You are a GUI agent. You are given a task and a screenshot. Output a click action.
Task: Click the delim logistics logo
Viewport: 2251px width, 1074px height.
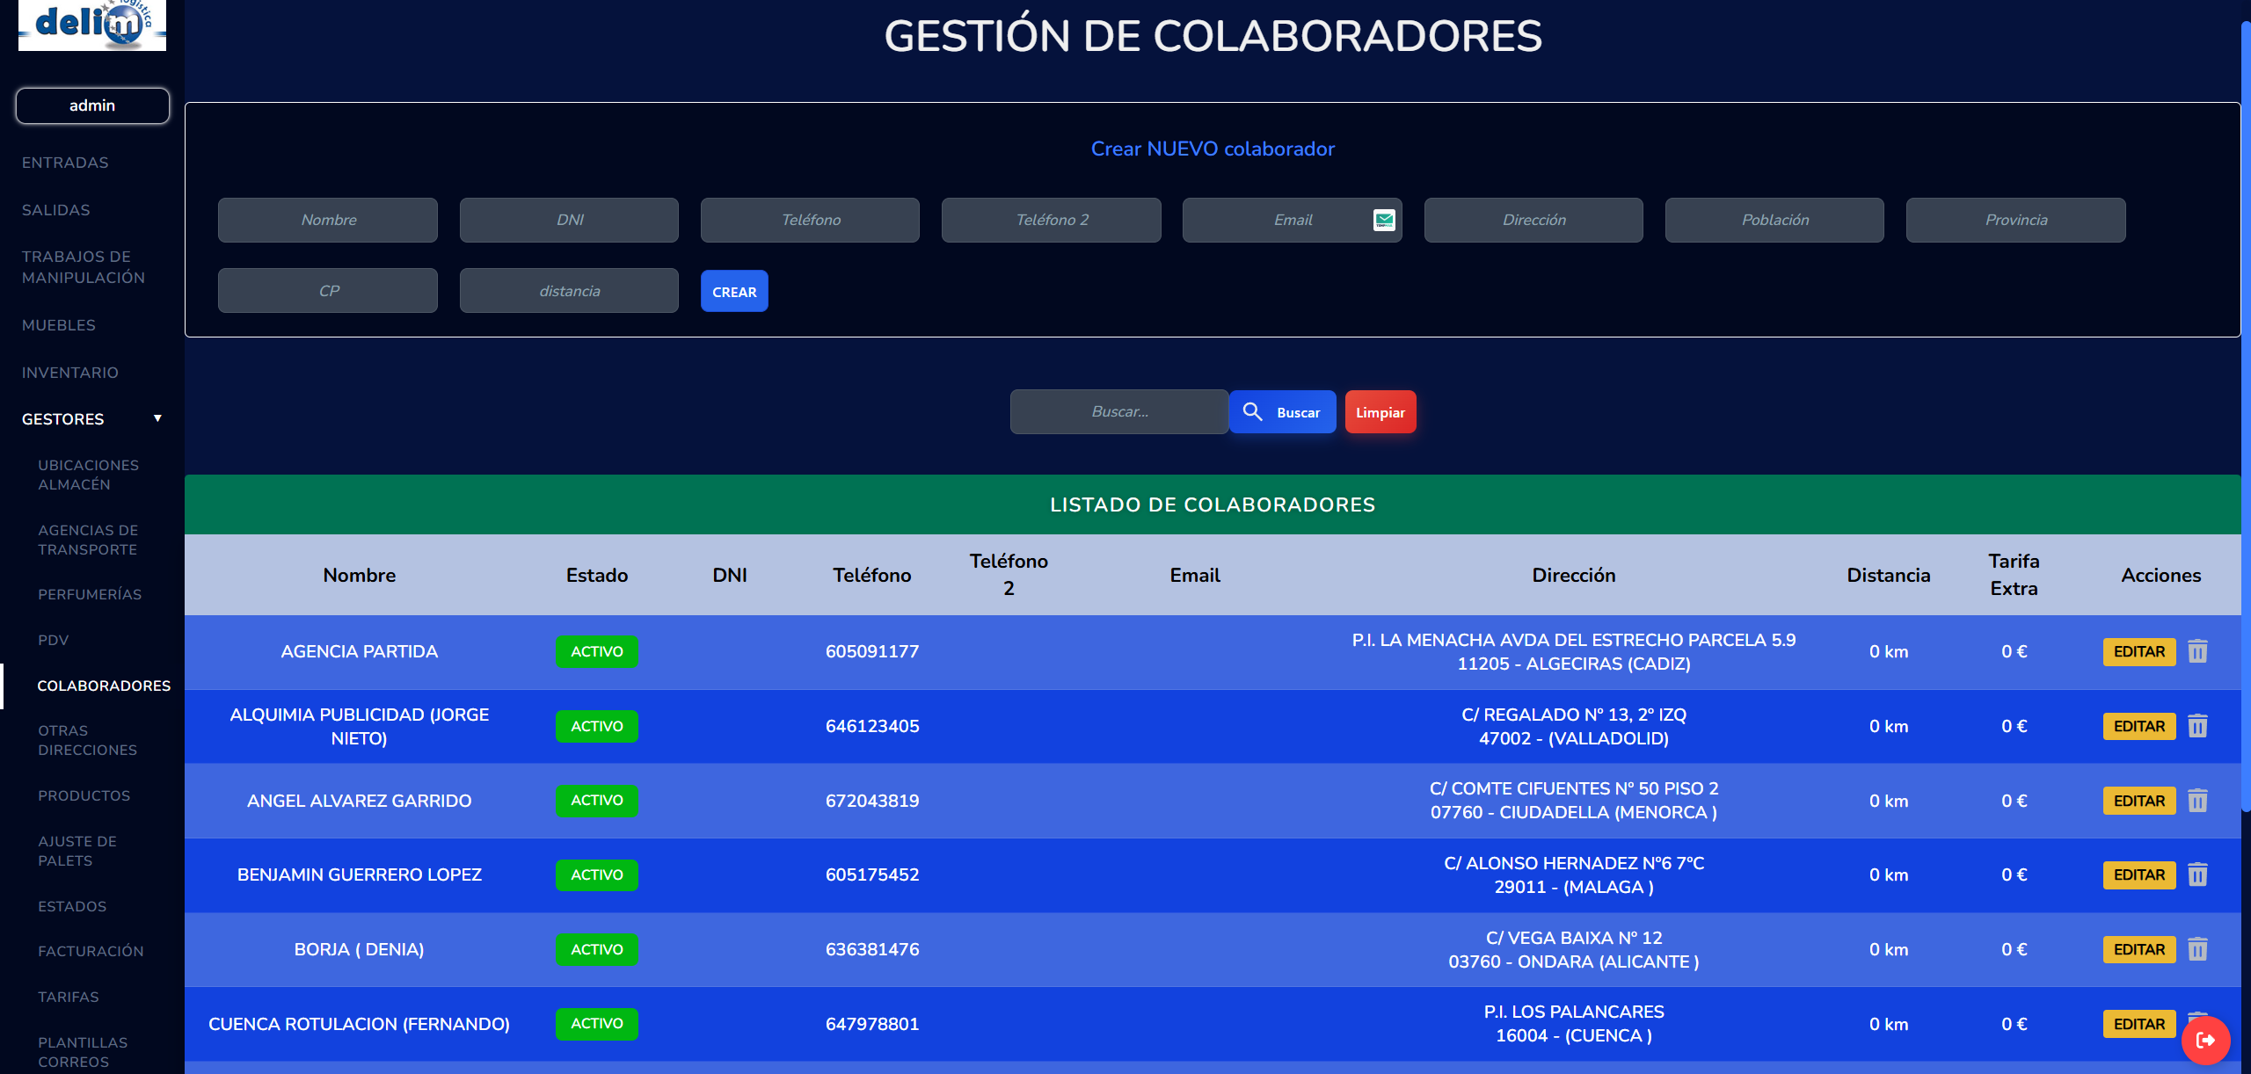click(91, 26)
